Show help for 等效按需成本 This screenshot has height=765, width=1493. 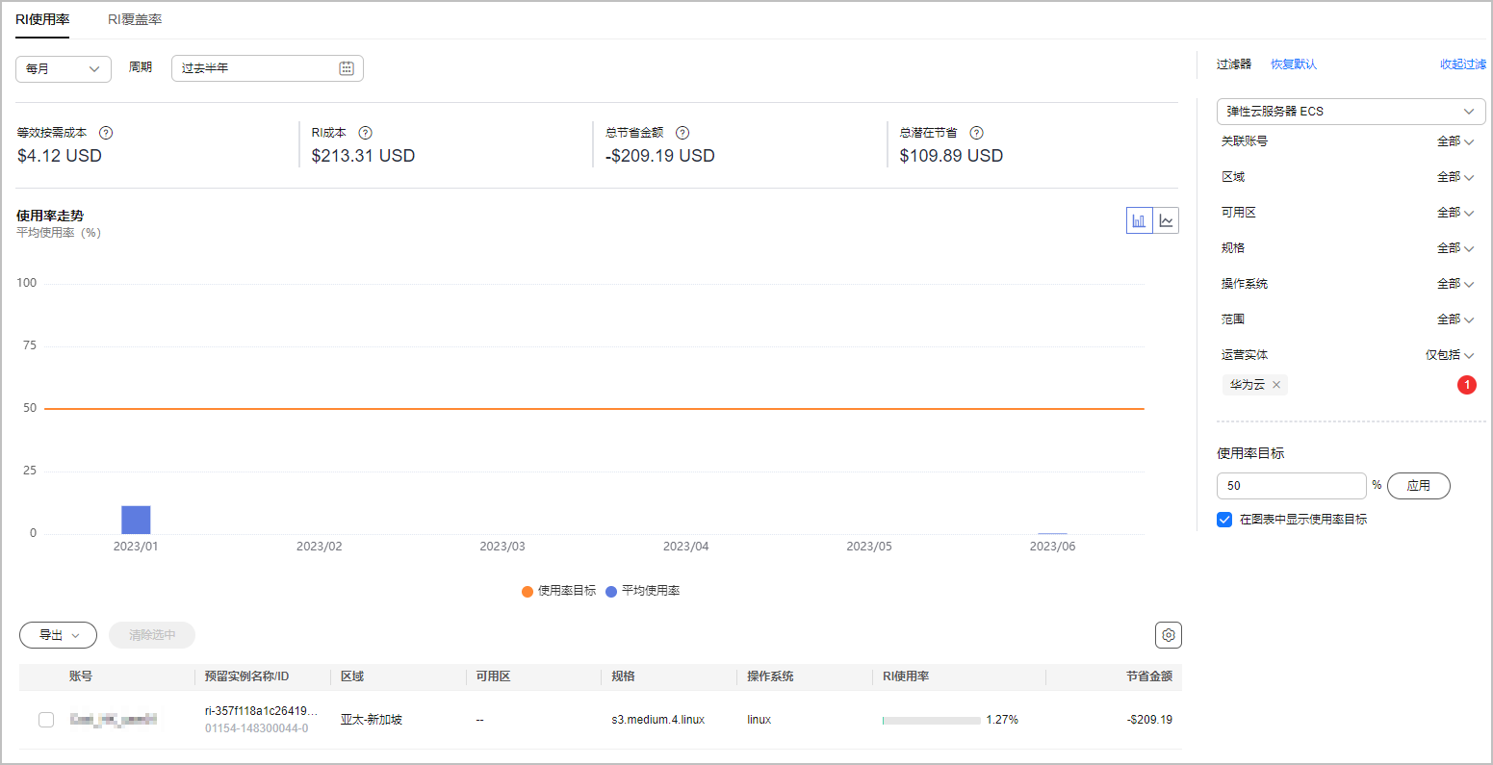click(106, 133)
